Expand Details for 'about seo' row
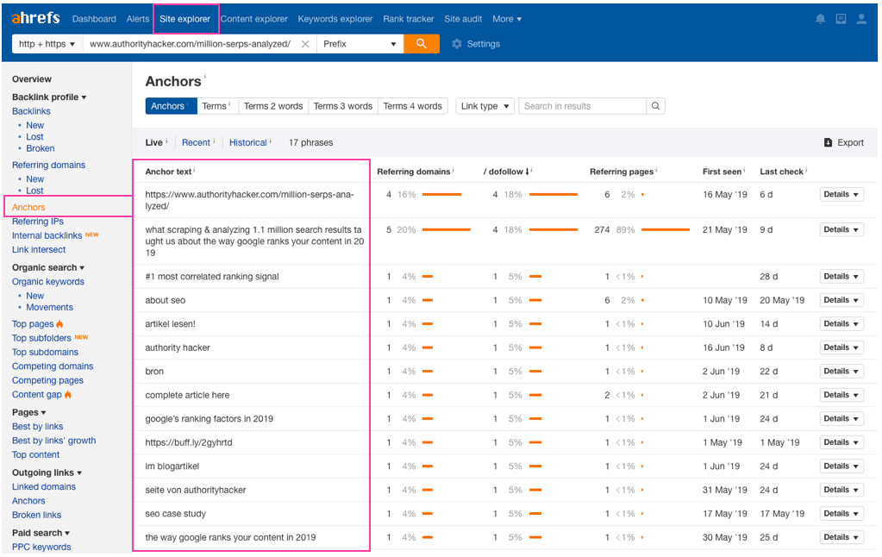 point(841,300)
